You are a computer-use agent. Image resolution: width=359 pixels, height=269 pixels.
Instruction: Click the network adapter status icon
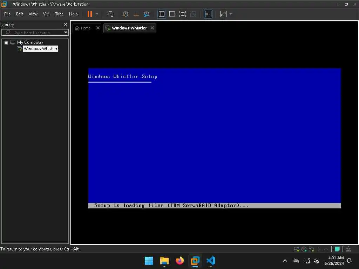click(x=311, y=249)
